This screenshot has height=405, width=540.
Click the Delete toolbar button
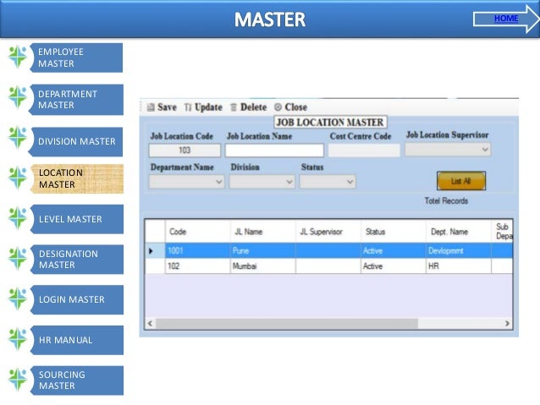pos(248,107)
